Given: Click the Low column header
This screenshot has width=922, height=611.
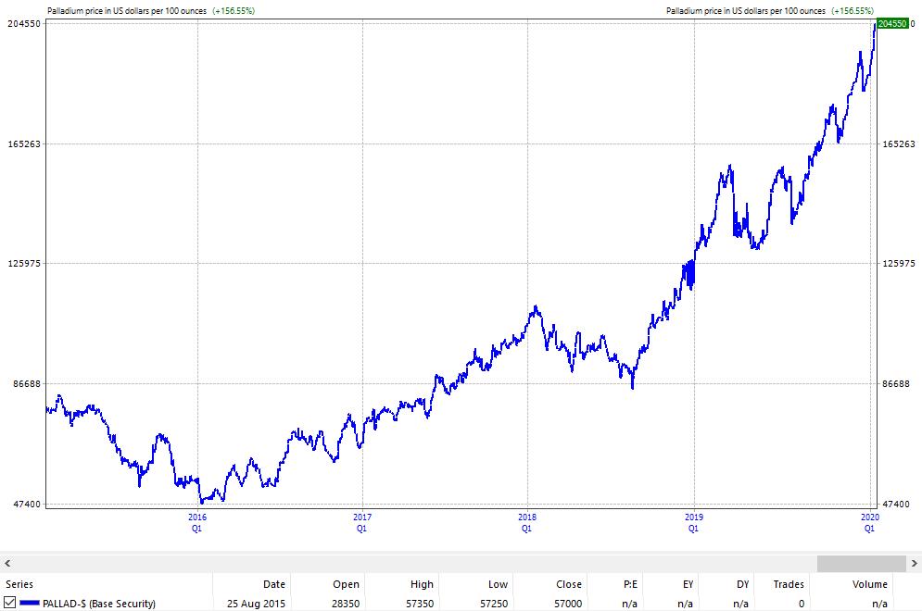Looking at the screenshot, I should 497,584.
